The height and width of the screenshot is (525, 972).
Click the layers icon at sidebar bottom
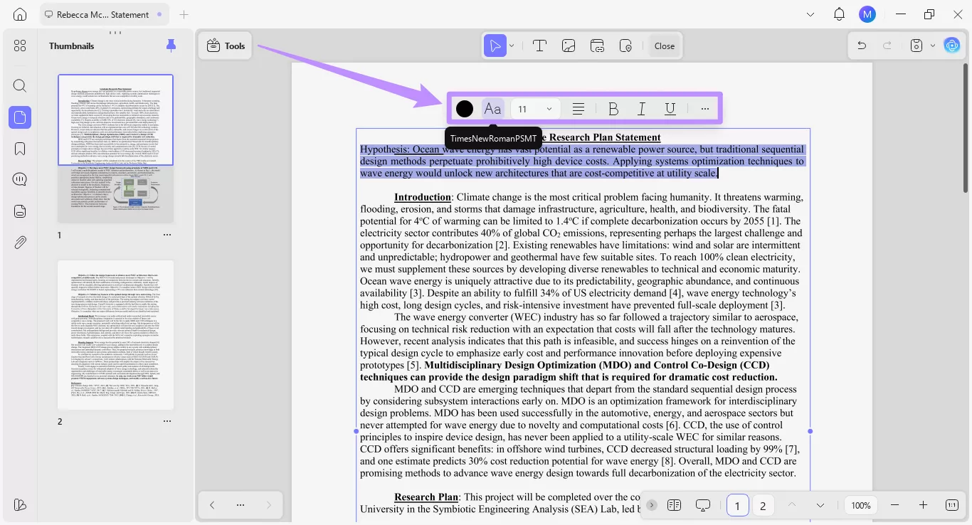point(20,504)
